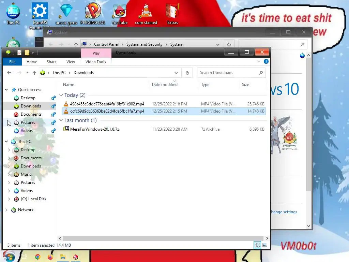Open Firefox from the taskbar
Screen dimensions: 349x262
50,257
